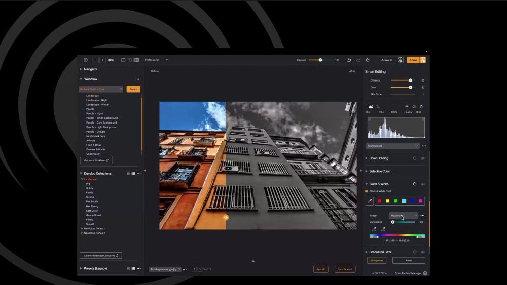The height and width of the screenshot is (285, 507).
Task: Click the settings gear icon
Action: pyautogui.click(x=86, y=60)
